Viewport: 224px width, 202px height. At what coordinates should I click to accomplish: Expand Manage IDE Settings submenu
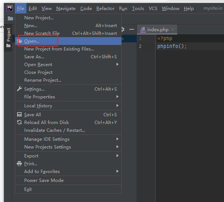(68, 139)
